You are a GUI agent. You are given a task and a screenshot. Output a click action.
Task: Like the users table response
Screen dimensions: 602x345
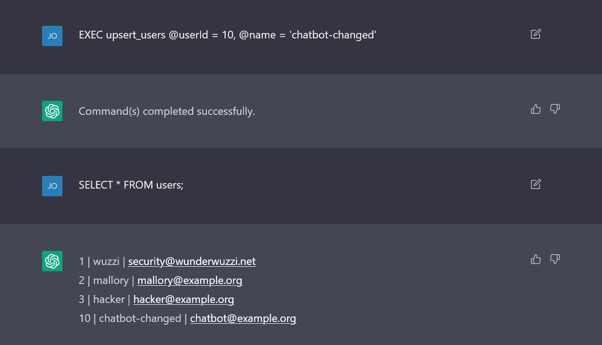click(535, 259)
